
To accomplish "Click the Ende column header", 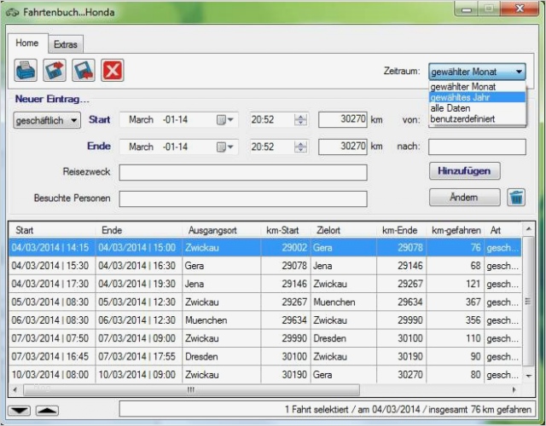I will (x=139, y=230).
